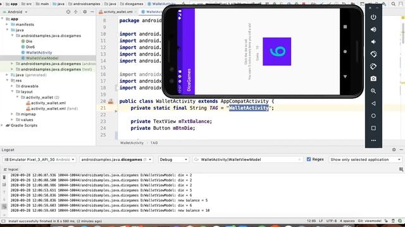Collapse all icon in Project panel
The image size is (405, 227).
[76, 12]
